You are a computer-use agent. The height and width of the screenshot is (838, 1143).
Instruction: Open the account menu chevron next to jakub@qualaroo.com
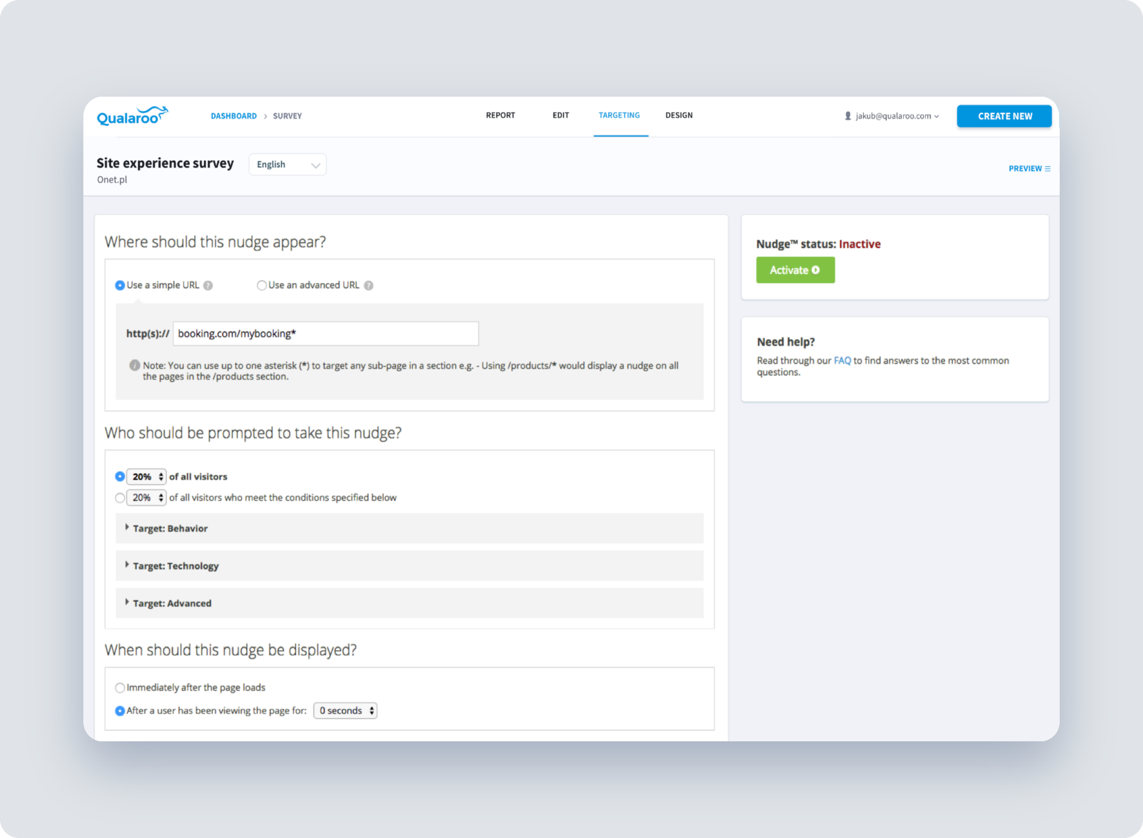(937, 117)
